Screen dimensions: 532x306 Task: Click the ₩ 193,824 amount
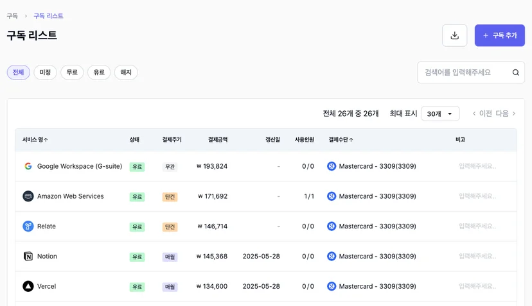pyautogui.click(x=212, y=166)
